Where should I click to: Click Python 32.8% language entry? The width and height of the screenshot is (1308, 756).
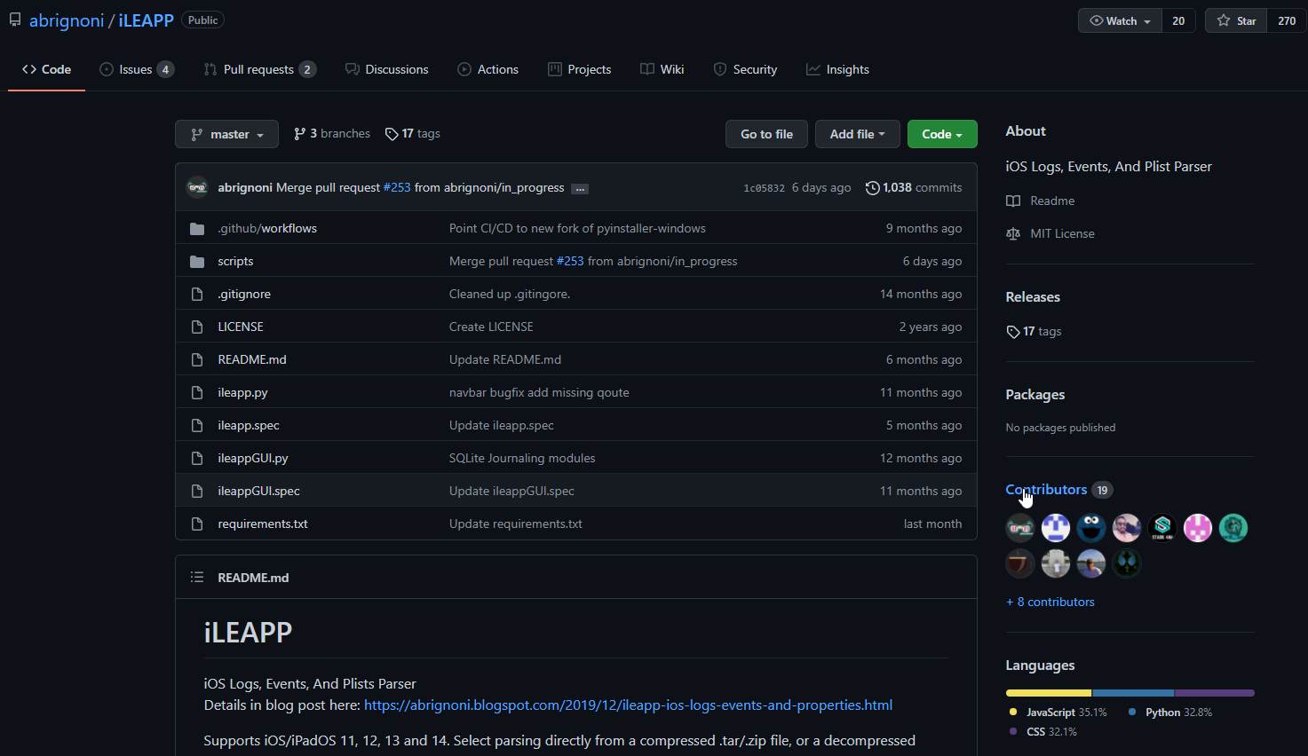1170,713
